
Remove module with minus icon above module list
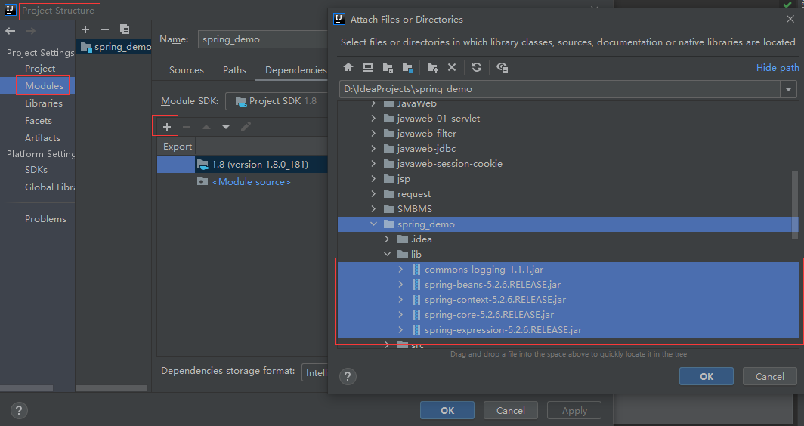click(x=104, y=29)
